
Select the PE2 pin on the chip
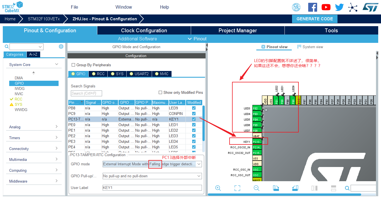(257, 108)
